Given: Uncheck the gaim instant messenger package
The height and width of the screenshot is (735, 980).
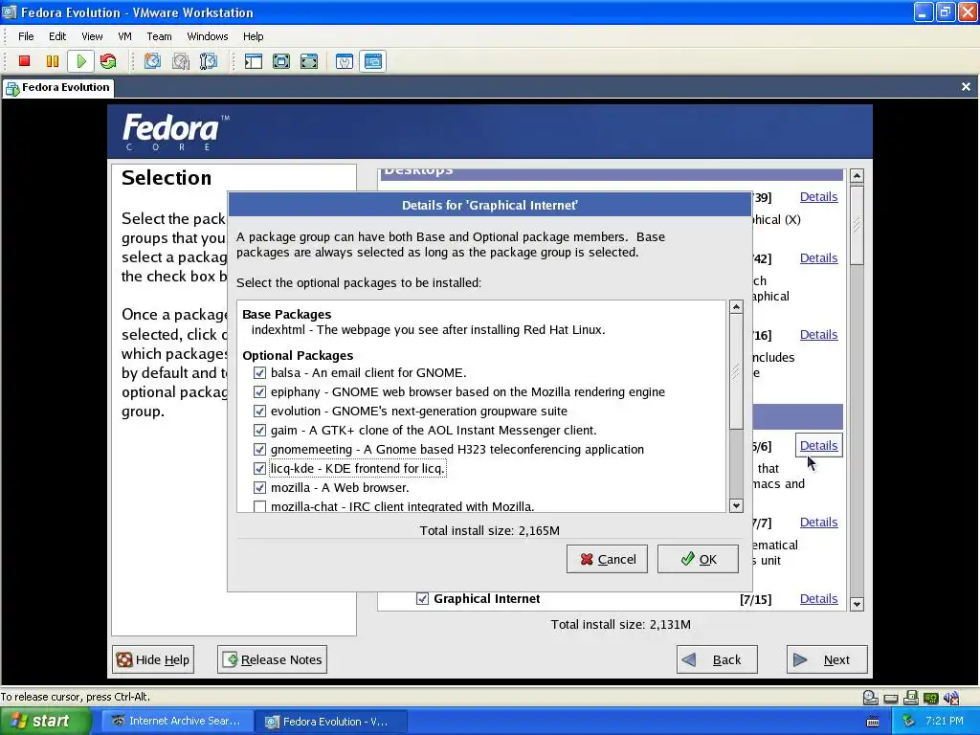Looking at the screenshot, I should [259, 431].
